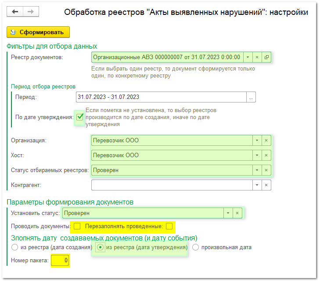The width and height of the screenshot is (320, 282).
Task: Clear the Статус отбираемых реестров field
Action: [x=266, y=170]
